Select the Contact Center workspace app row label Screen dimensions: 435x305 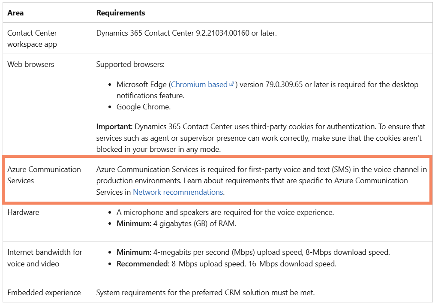32,38
